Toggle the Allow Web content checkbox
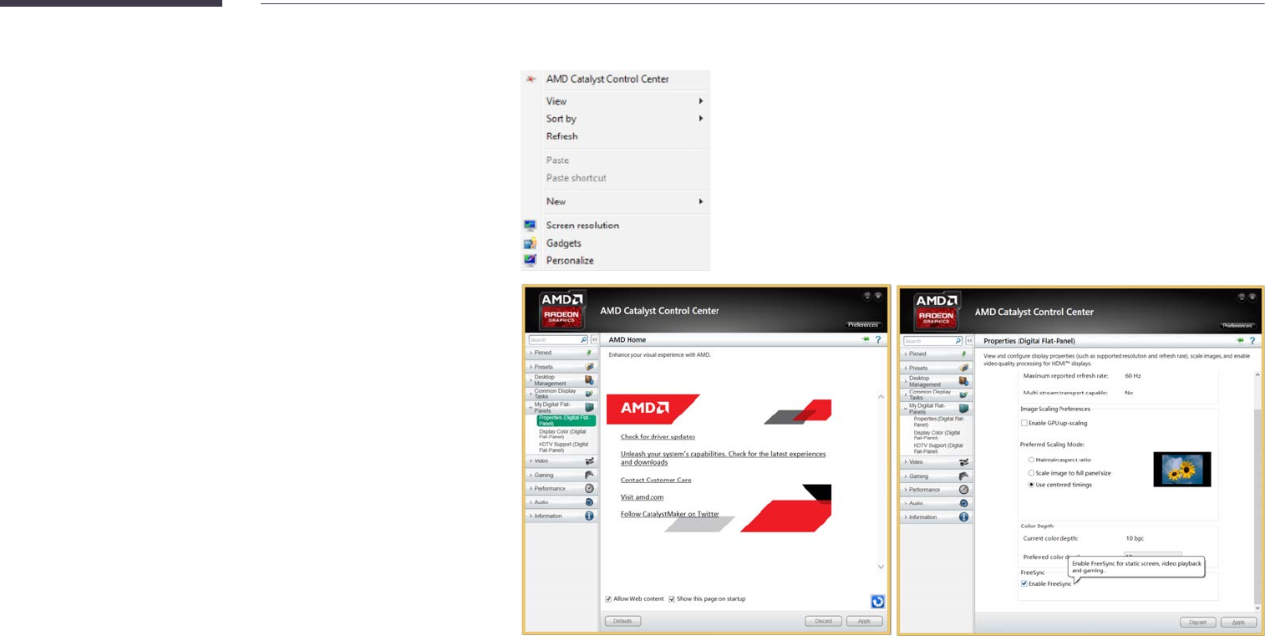The image size is (1265, 636). coord(608,599)
